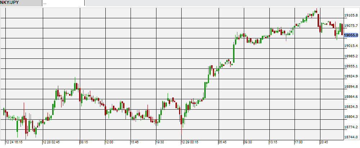This screenshot has height=148, width=360.
Task: Select the 15:46 time axis marker
Action: point(135,142)
